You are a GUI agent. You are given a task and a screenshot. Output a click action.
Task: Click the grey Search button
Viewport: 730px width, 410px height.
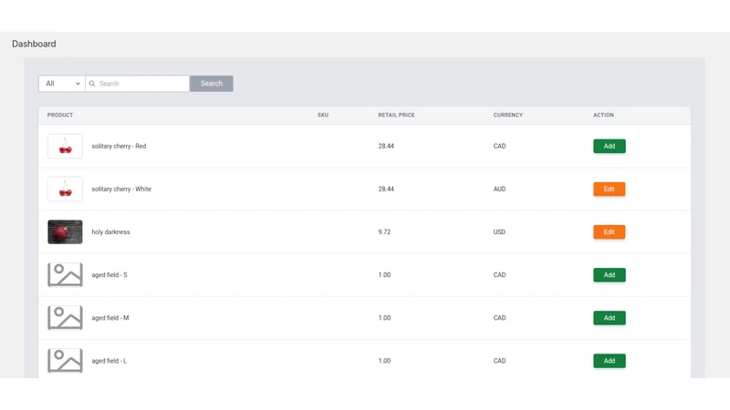coord(212,84)
